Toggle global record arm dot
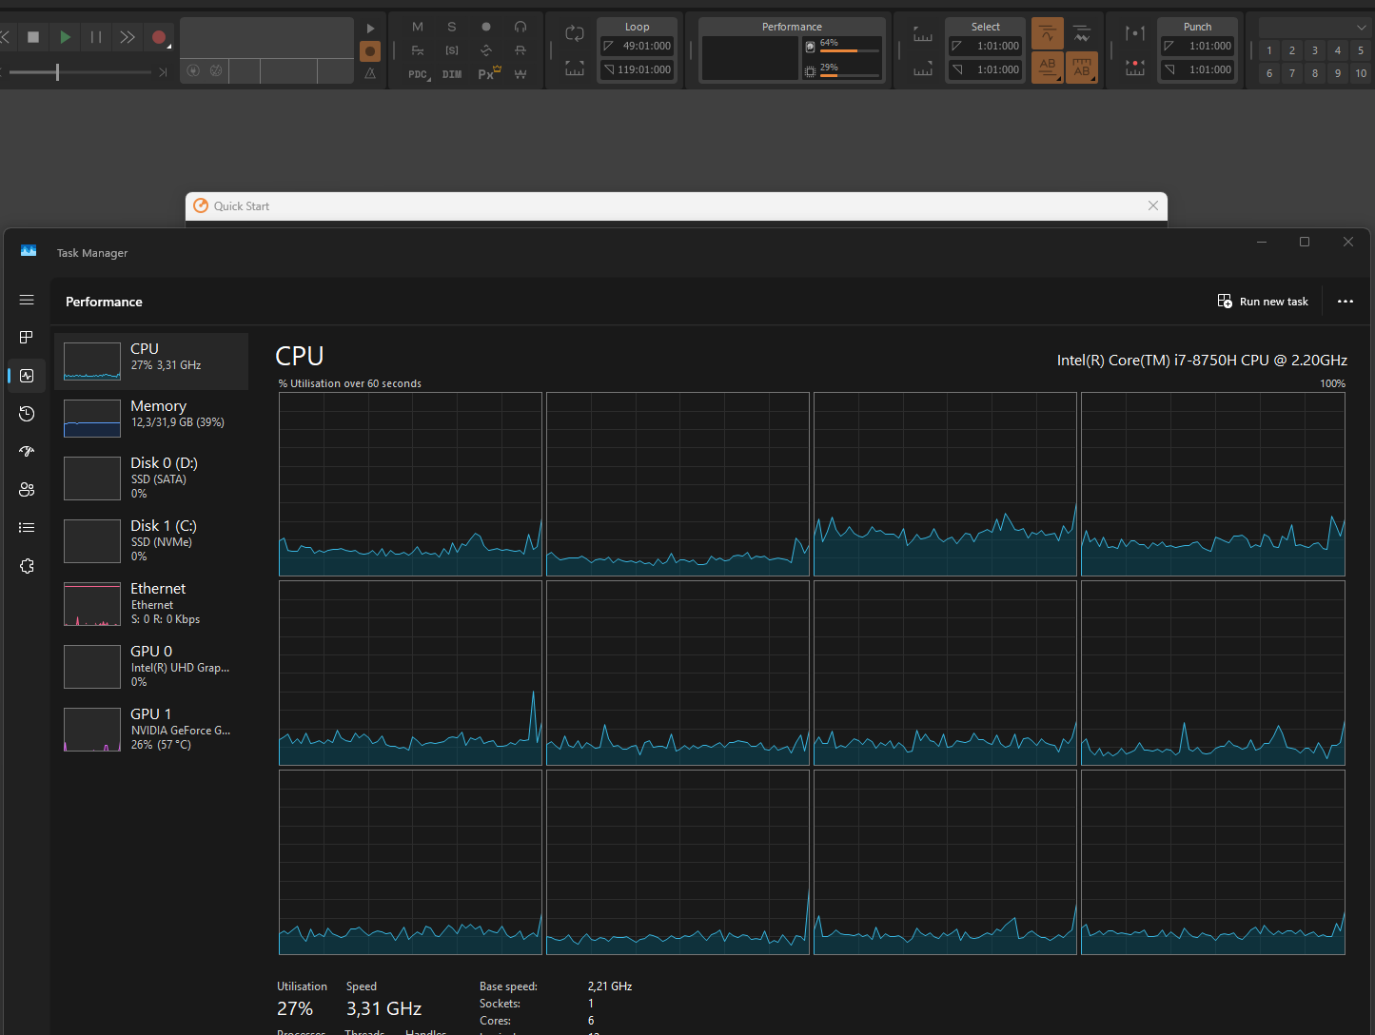This screenshot has height=1035, width=1375. (x=486, y=27)
